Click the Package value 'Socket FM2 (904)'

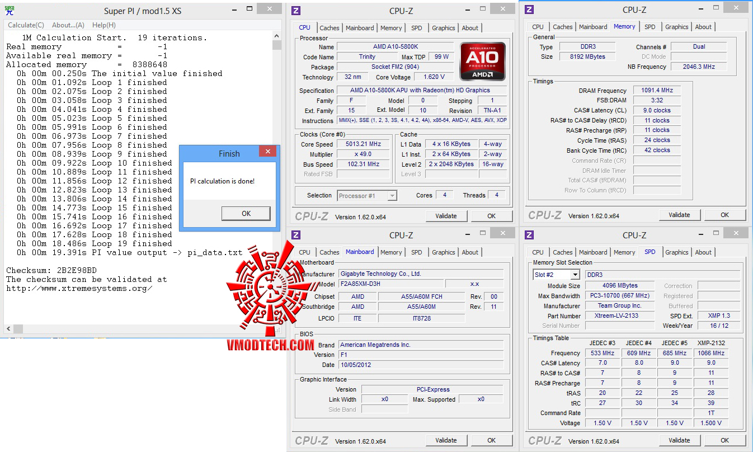[396, 67]
